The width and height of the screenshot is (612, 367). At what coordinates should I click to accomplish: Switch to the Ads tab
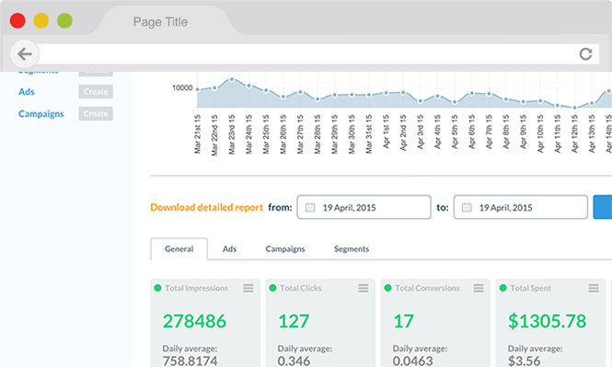pyautogui.click(x=229, y=249)
